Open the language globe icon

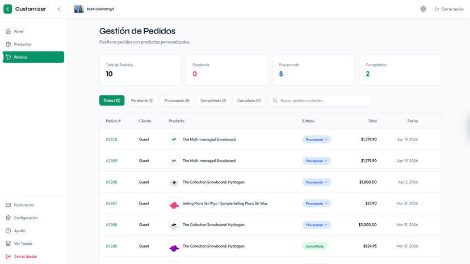(423, 9)
